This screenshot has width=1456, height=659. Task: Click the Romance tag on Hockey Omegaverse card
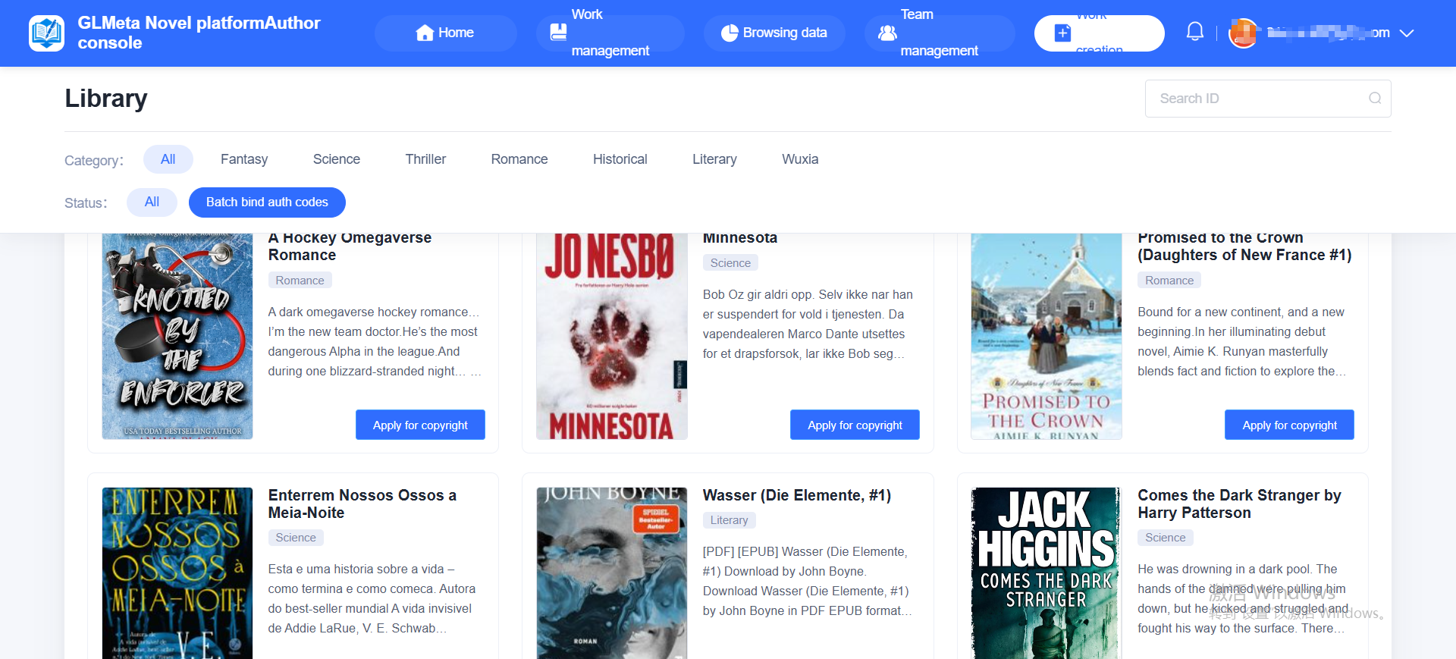coord(300,281)
